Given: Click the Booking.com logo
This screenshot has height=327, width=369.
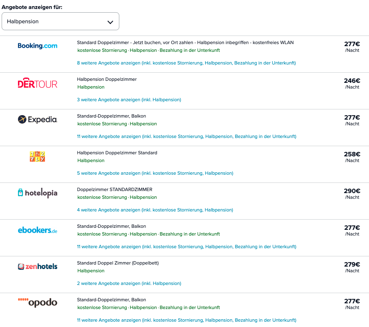Looking at the screenshot, I should pyautogui.click(x=38, y=46).
